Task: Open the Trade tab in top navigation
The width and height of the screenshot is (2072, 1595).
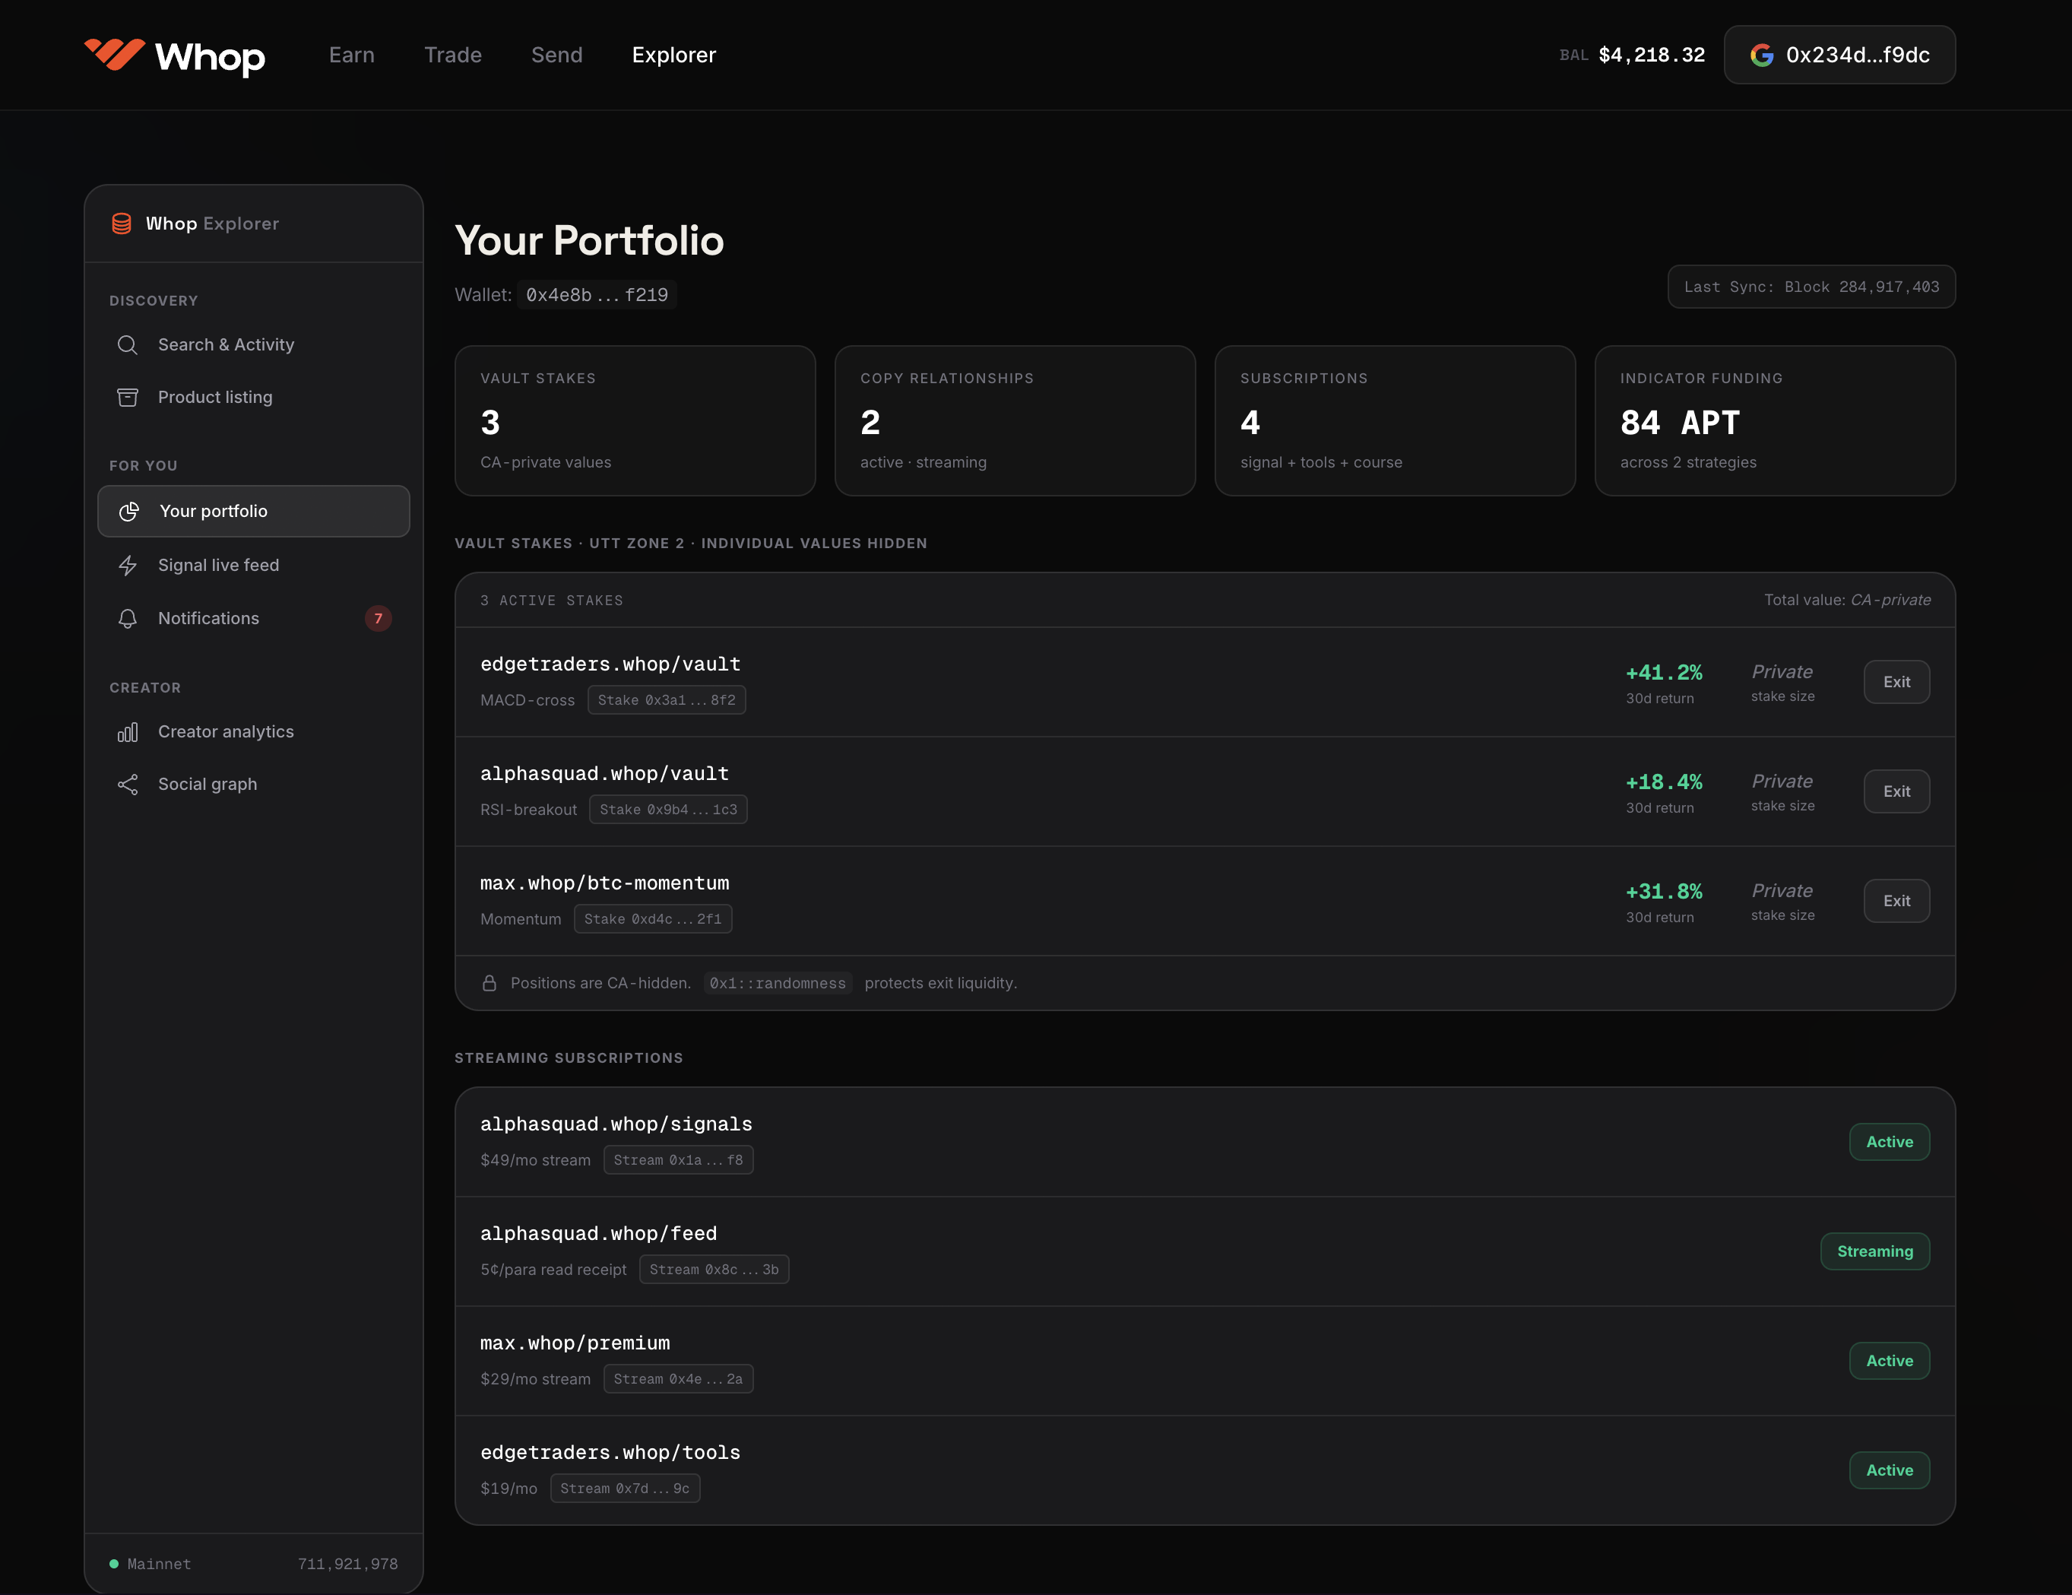Action: (452, 55)
